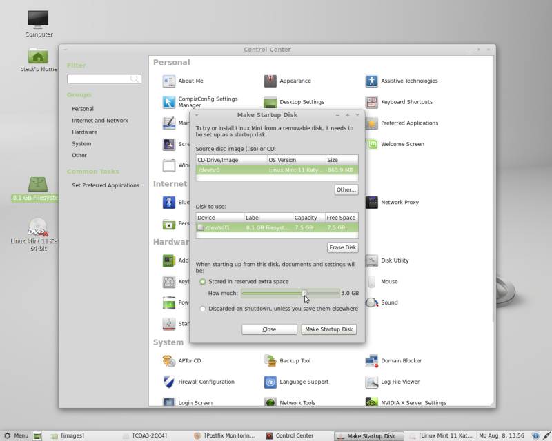552x441 pixels.
Task: Sort by Device column header
Action: (220, 218)
